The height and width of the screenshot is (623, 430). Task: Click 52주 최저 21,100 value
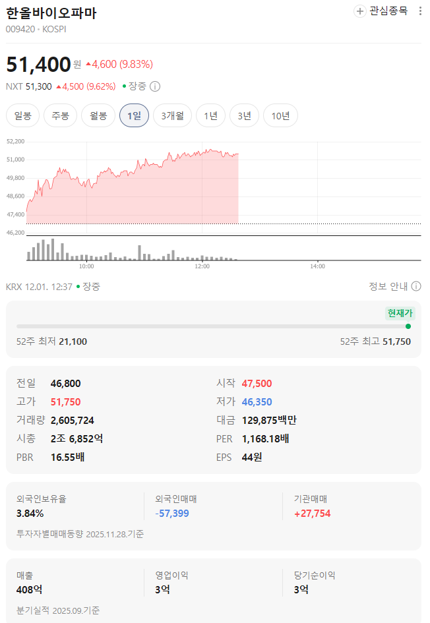tap(73, 341)
